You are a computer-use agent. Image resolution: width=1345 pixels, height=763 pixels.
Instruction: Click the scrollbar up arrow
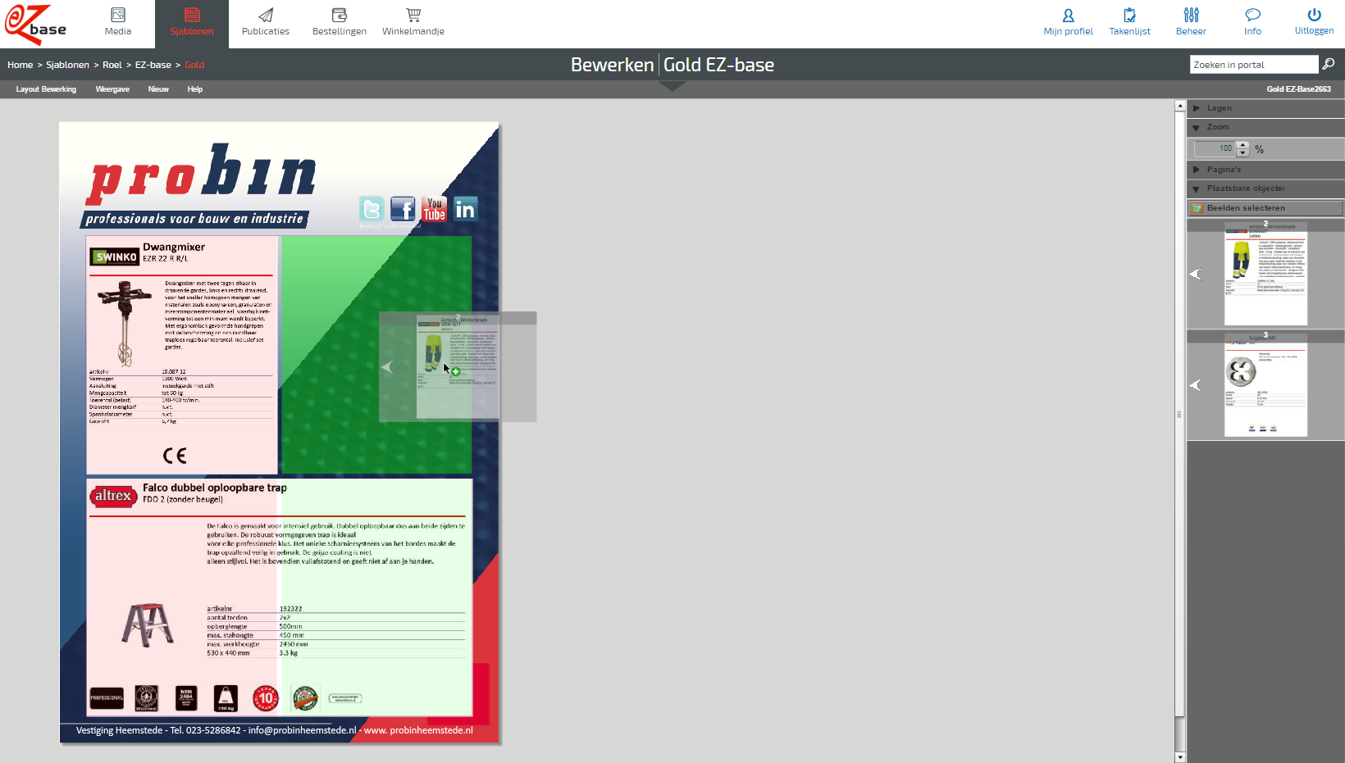tap(1180, 106)
